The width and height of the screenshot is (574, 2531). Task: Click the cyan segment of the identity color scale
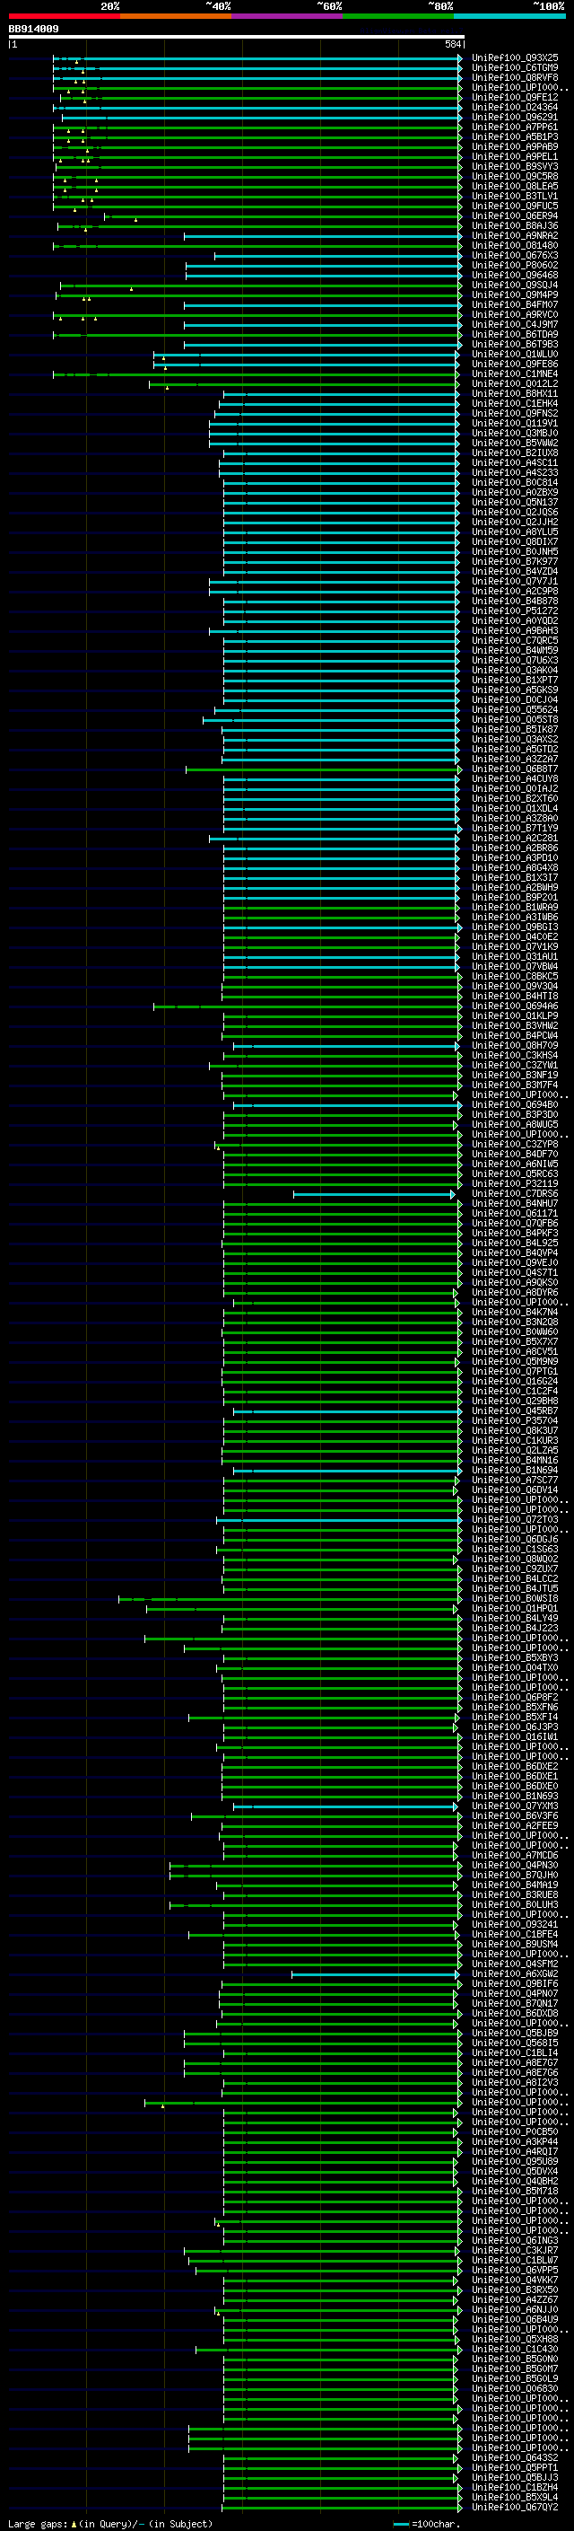(510, 16)
